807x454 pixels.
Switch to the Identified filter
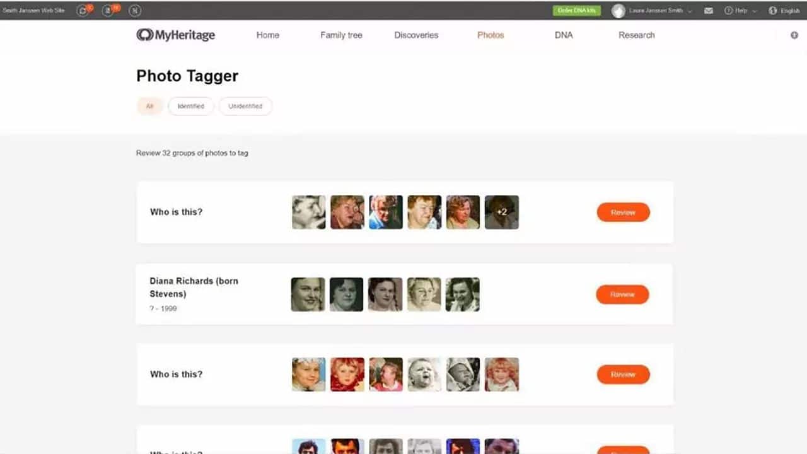point(191,106)
